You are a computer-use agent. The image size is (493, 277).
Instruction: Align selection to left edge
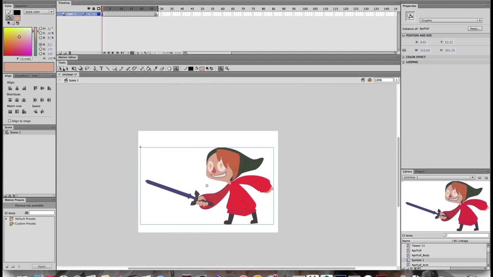[x=10, y=88]
